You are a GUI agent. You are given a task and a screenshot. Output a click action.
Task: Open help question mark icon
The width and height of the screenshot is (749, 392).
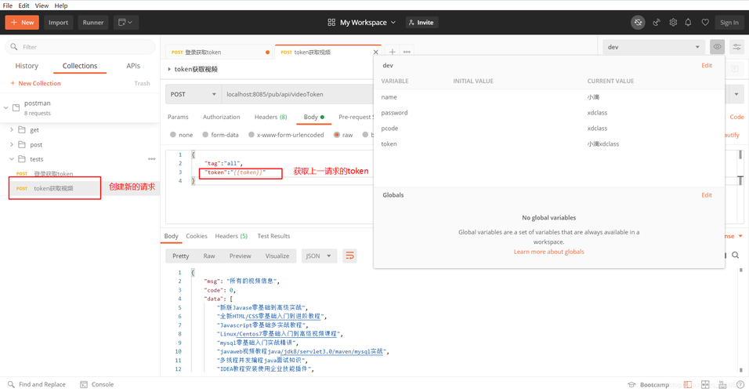tap(740, 384)
